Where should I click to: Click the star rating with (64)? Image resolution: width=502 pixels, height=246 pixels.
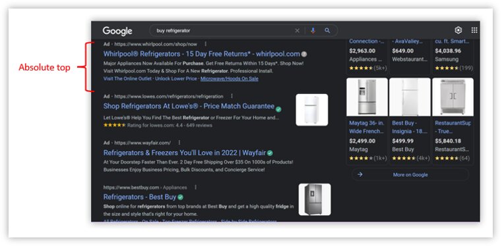click(x=453, y=158)
